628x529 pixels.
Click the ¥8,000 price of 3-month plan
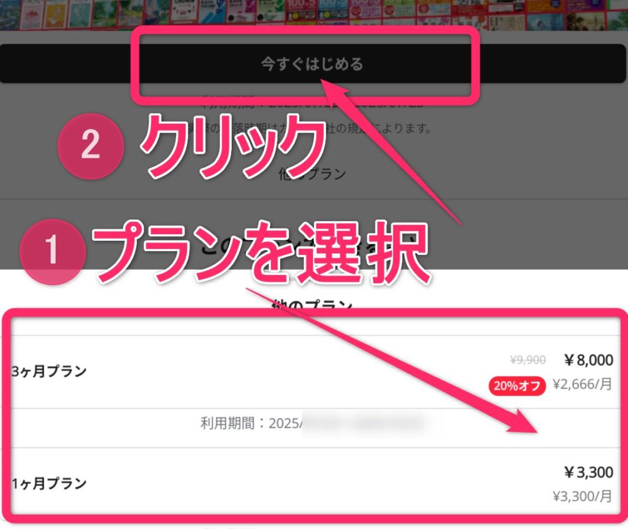click(x=589, y=360)
